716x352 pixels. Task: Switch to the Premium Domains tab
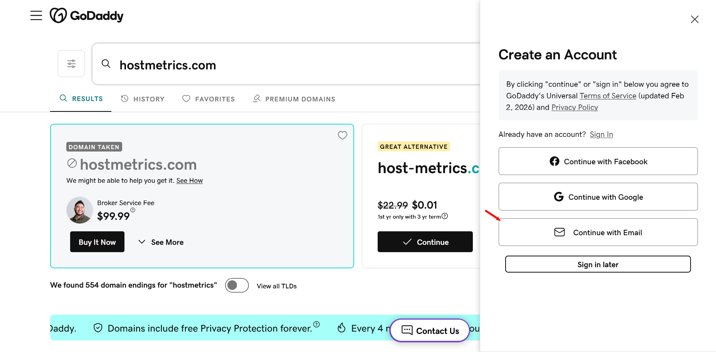pos(294,99)
